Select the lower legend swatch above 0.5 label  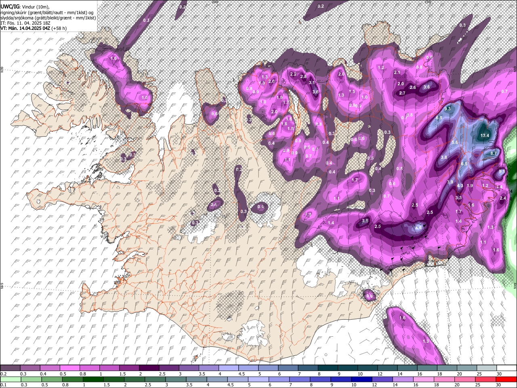51,379
